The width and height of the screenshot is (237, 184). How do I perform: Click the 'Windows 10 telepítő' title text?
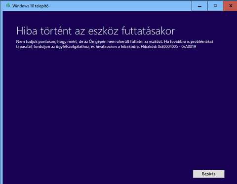(x=31, y=6)
